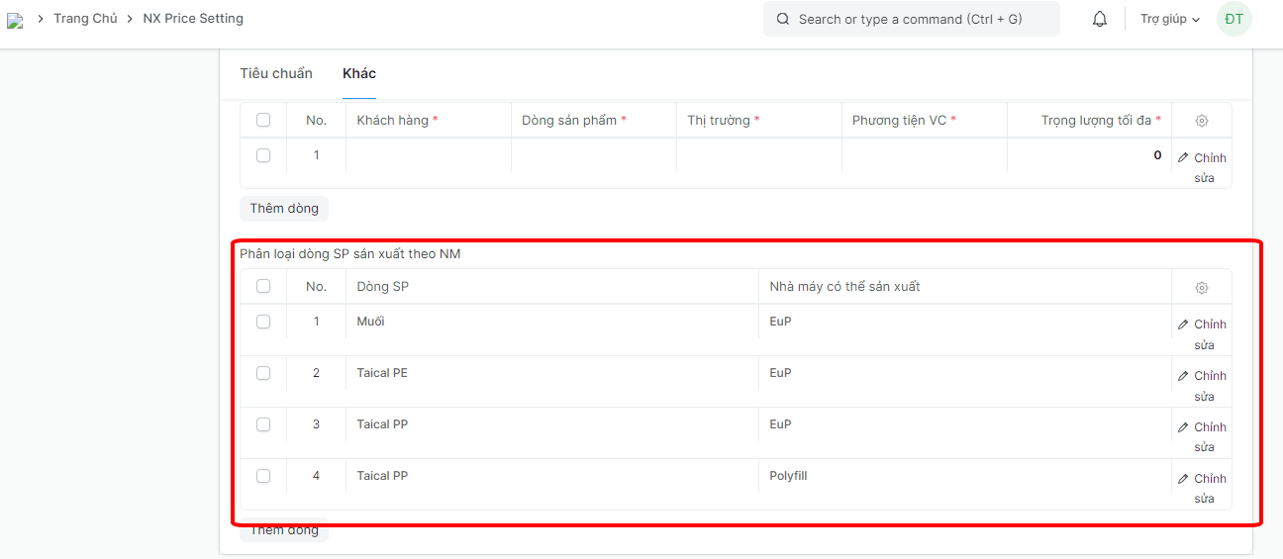Tick the checkbox for the Muối row
Viewport: 1283px width, 559px height.
point(263,322)
